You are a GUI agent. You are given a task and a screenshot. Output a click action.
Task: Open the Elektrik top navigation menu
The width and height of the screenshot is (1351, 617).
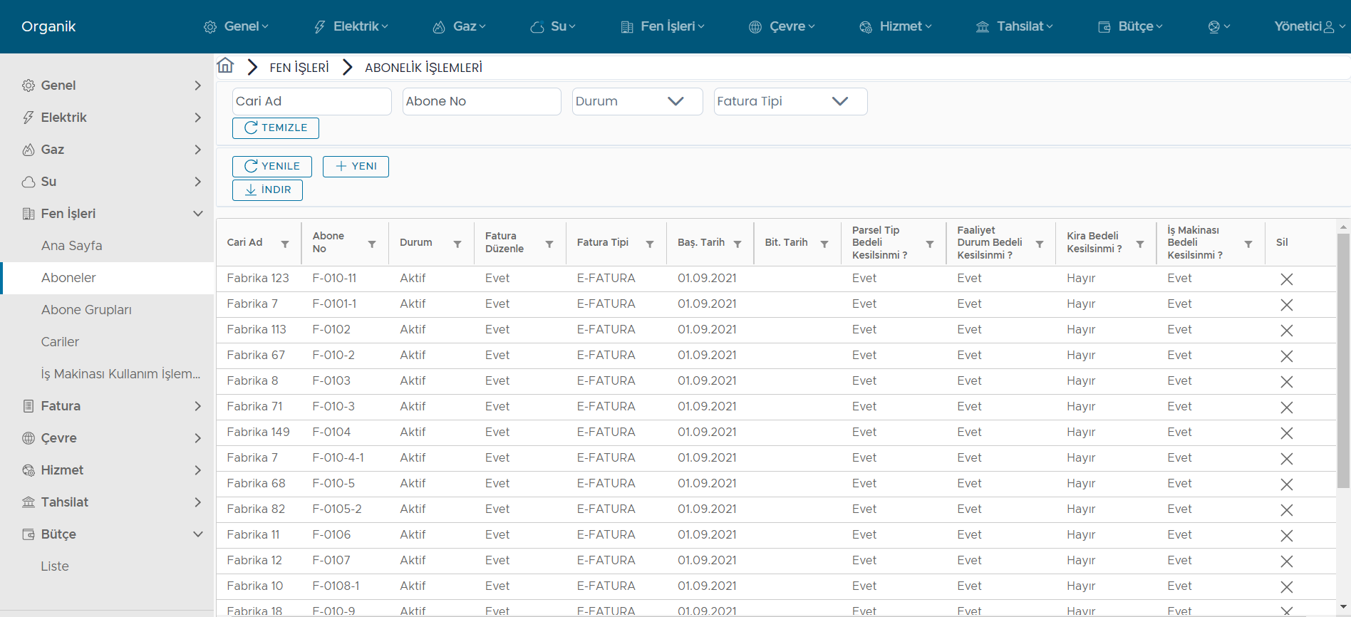click(x=351, y=26)
